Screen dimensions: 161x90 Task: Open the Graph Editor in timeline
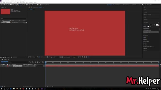[43, 62]
